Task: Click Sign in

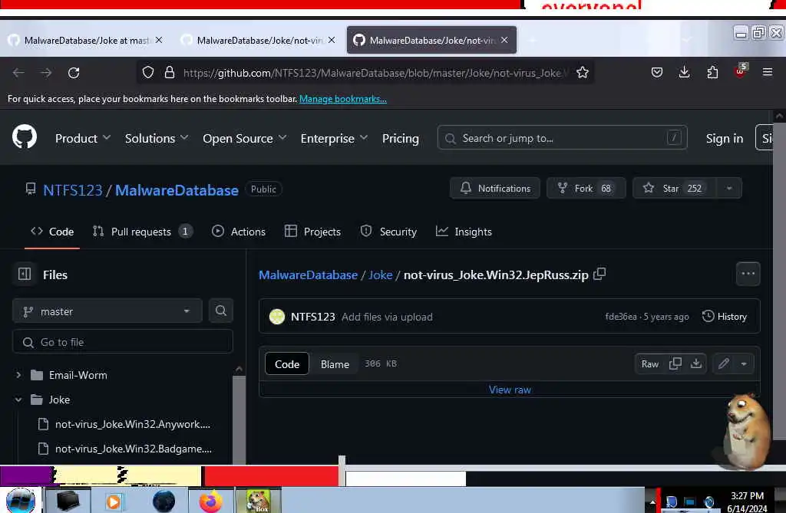Action: [725, 138]
